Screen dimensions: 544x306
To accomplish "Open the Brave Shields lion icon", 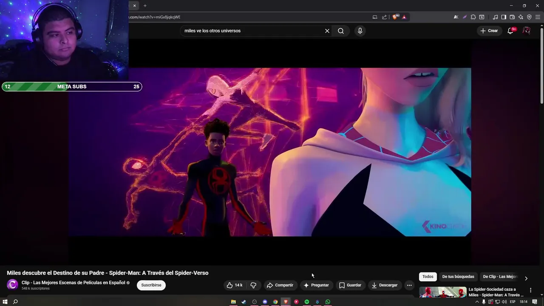I will pyautogui.click(x=395, y=17).
